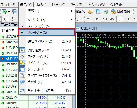Toggle the ステータスバー (S) checked item

[x=46, y=26]
